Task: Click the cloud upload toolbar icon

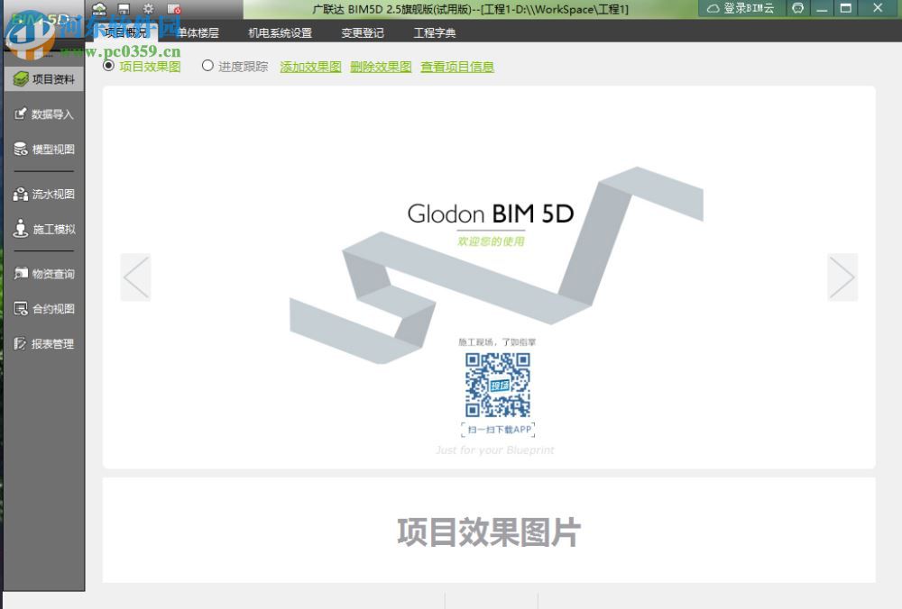Action: 99,7
